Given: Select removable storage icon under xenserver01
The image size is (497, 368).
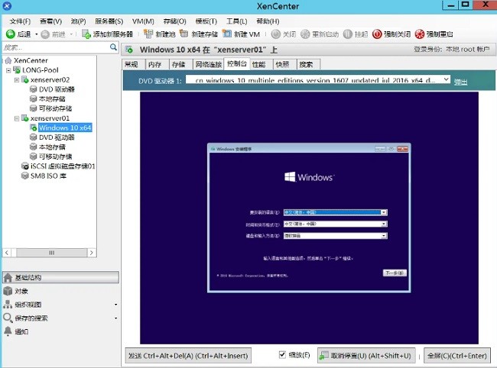Looking at the screenshot, I should pyautogui.click(x=34, y=157).
